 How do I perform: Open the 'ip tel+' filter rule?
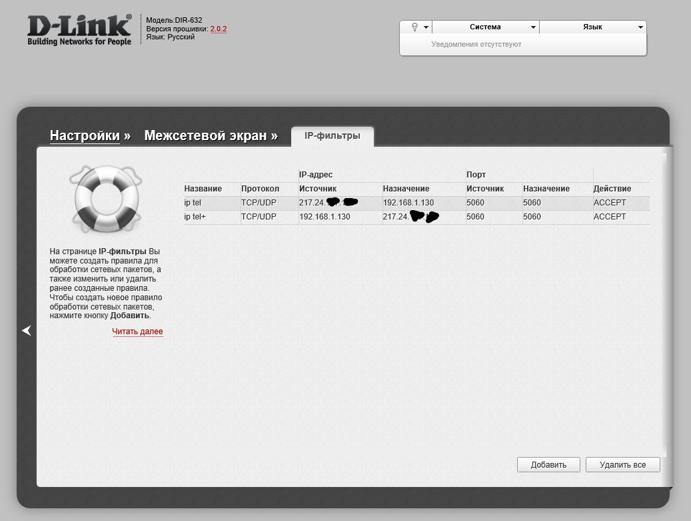coord(195,217)
